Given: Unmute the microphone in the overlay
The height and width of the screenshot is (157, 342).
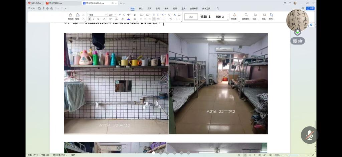Looking at the screenshot, I should [309, 135].
